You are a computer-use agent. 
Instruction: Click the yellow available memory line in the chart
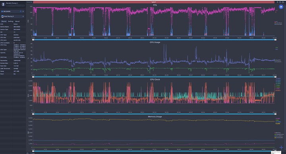154,120
